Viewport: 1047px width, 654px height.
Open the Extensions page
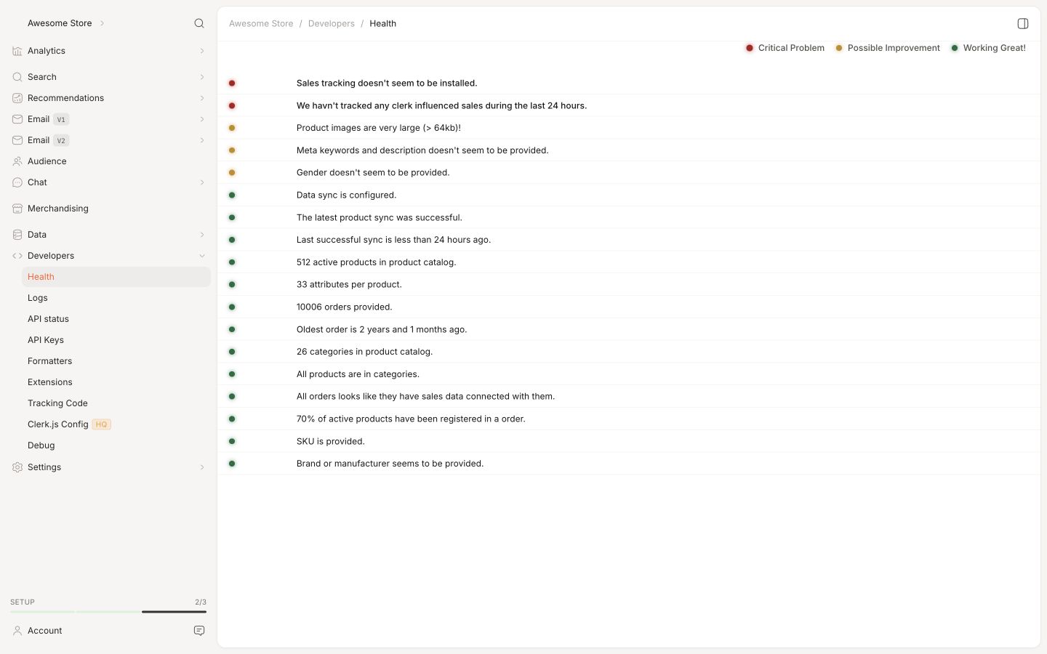(116, 382)
